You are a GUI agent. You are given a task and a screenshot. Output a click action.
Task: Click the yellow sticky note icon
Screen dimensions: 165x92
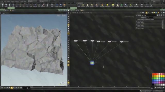(154, 13)
